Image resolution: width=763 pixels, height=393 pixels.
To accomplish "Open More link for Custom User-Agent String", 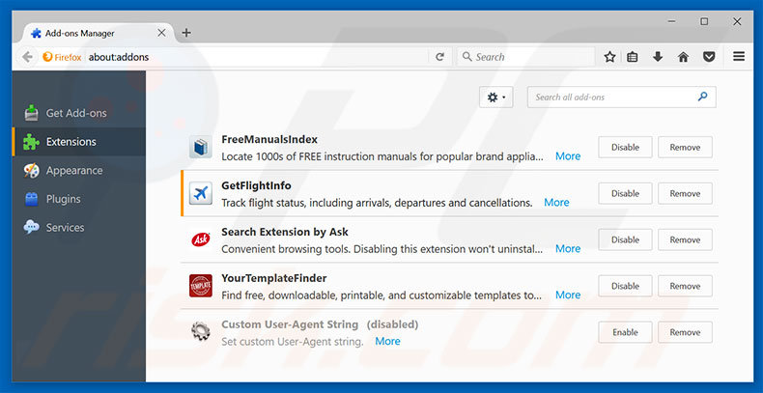I will point(388,341).
